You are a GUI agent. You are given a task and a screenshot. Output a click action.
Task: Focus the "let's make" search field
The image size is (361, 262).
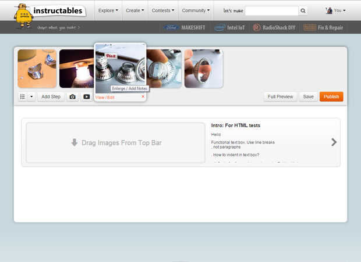(x=272, y=11)
